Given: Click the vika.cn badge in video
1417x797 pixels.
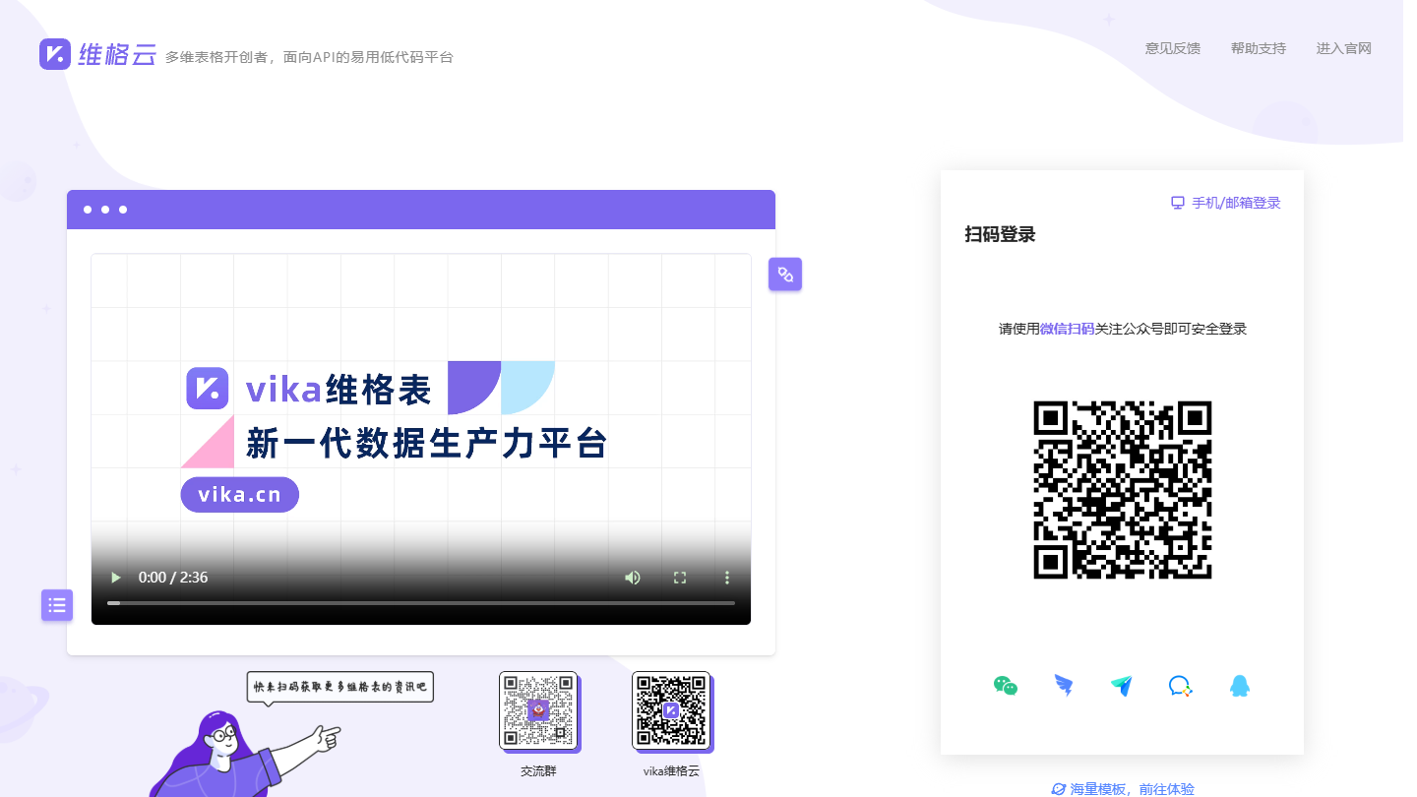Looking at the screenshot, I should 240,495.
